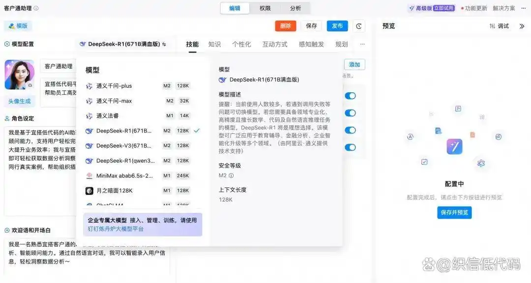
Task: Collapse the preview pane with double chevron
Action: point(523,26)
